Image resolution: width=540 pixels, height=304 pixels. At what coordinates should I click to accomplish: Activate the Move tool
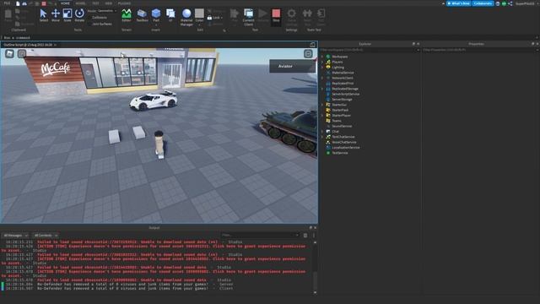pos(56,15)
